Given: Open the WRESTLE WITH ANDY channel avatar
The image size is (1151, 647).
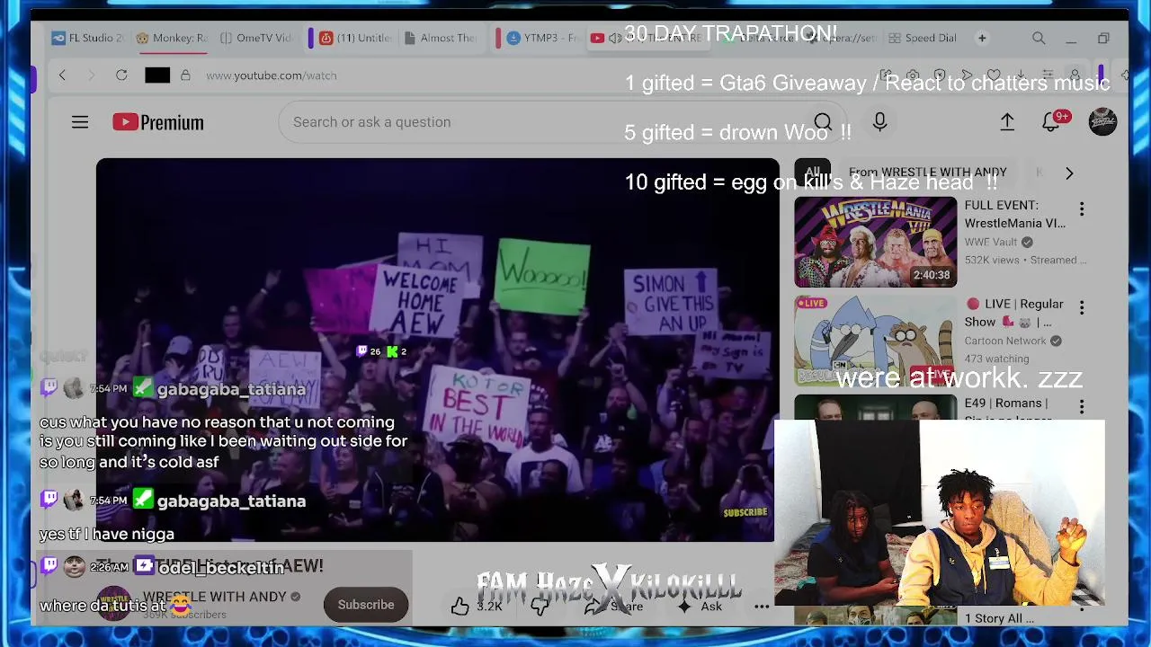Looking at the screenshot, I should tap(113, 604).
